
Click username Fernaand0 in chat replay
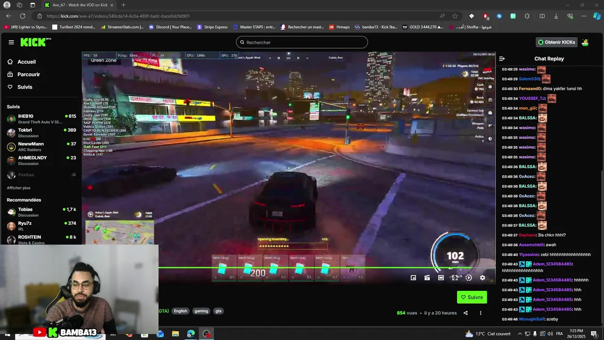coord(530,89)
